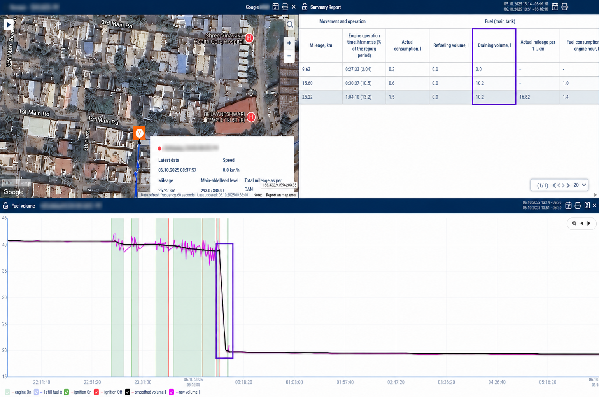Open calendar in the map panel header
This screenshot has width=599, height=397.
(275, 7)
